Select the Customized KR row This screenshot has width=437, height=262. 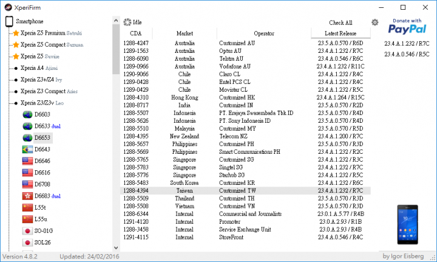246,183
